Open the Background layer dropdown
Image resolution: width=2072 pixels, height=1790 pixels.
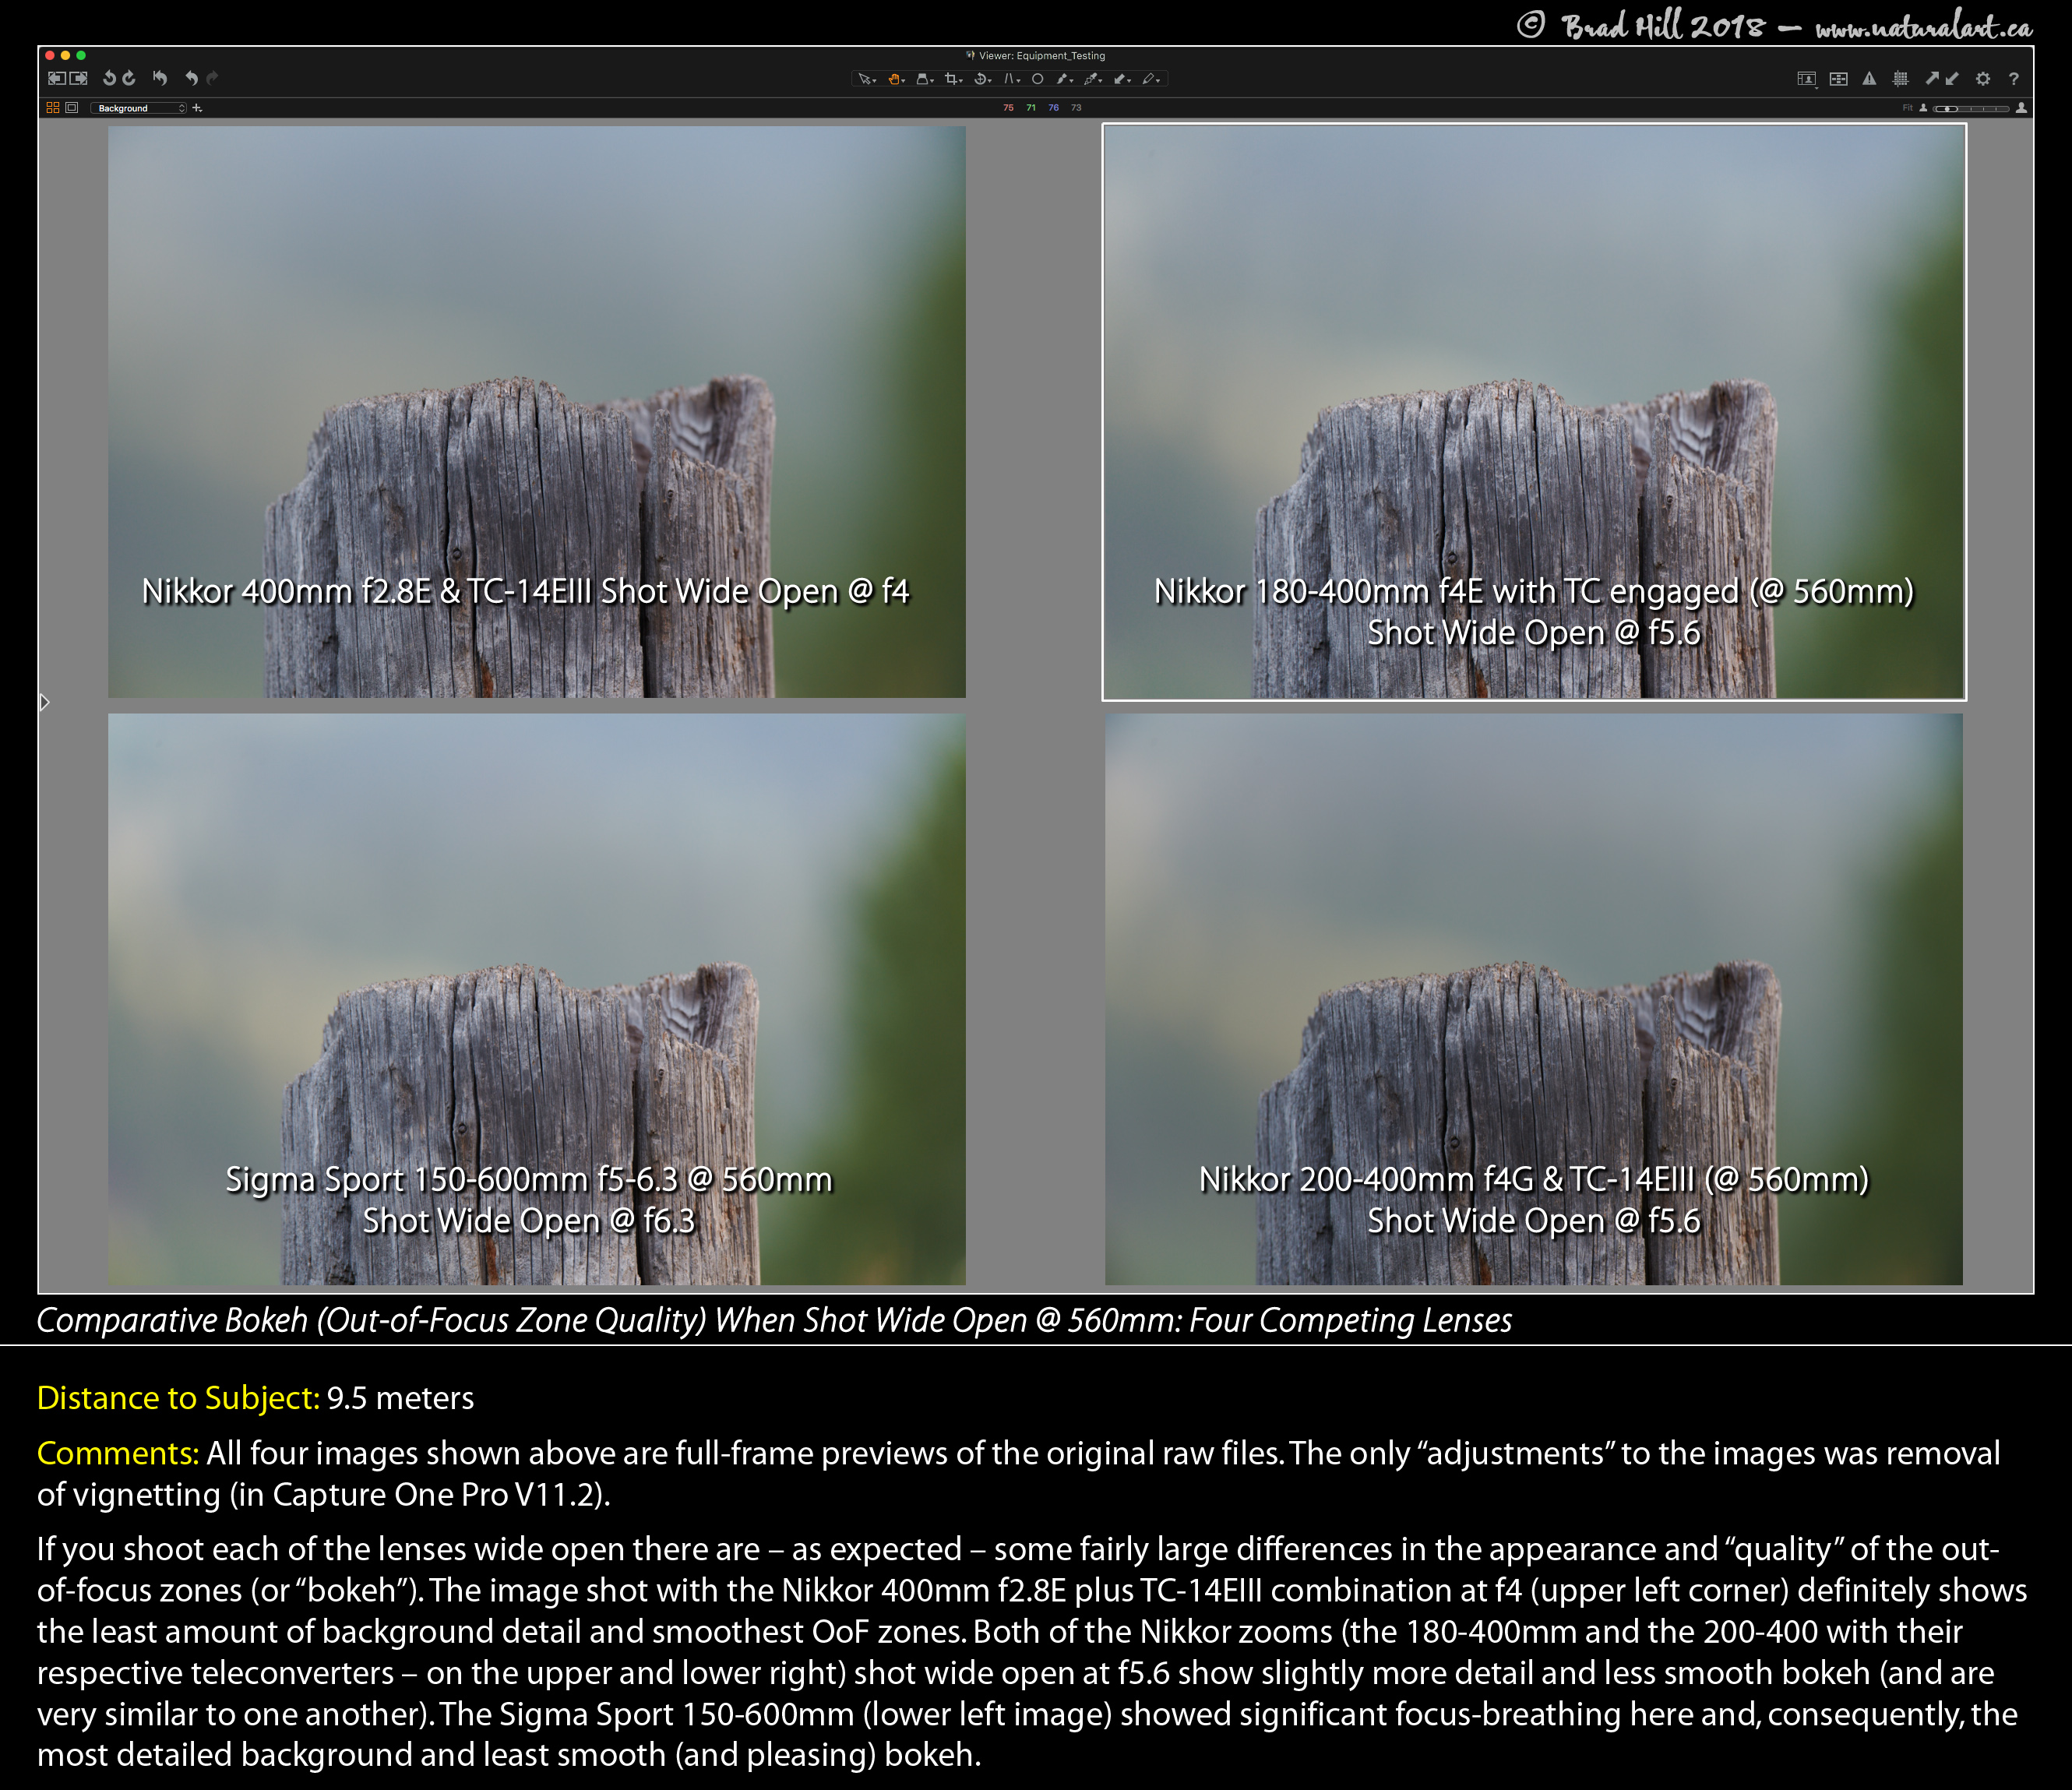click(139, 108)
